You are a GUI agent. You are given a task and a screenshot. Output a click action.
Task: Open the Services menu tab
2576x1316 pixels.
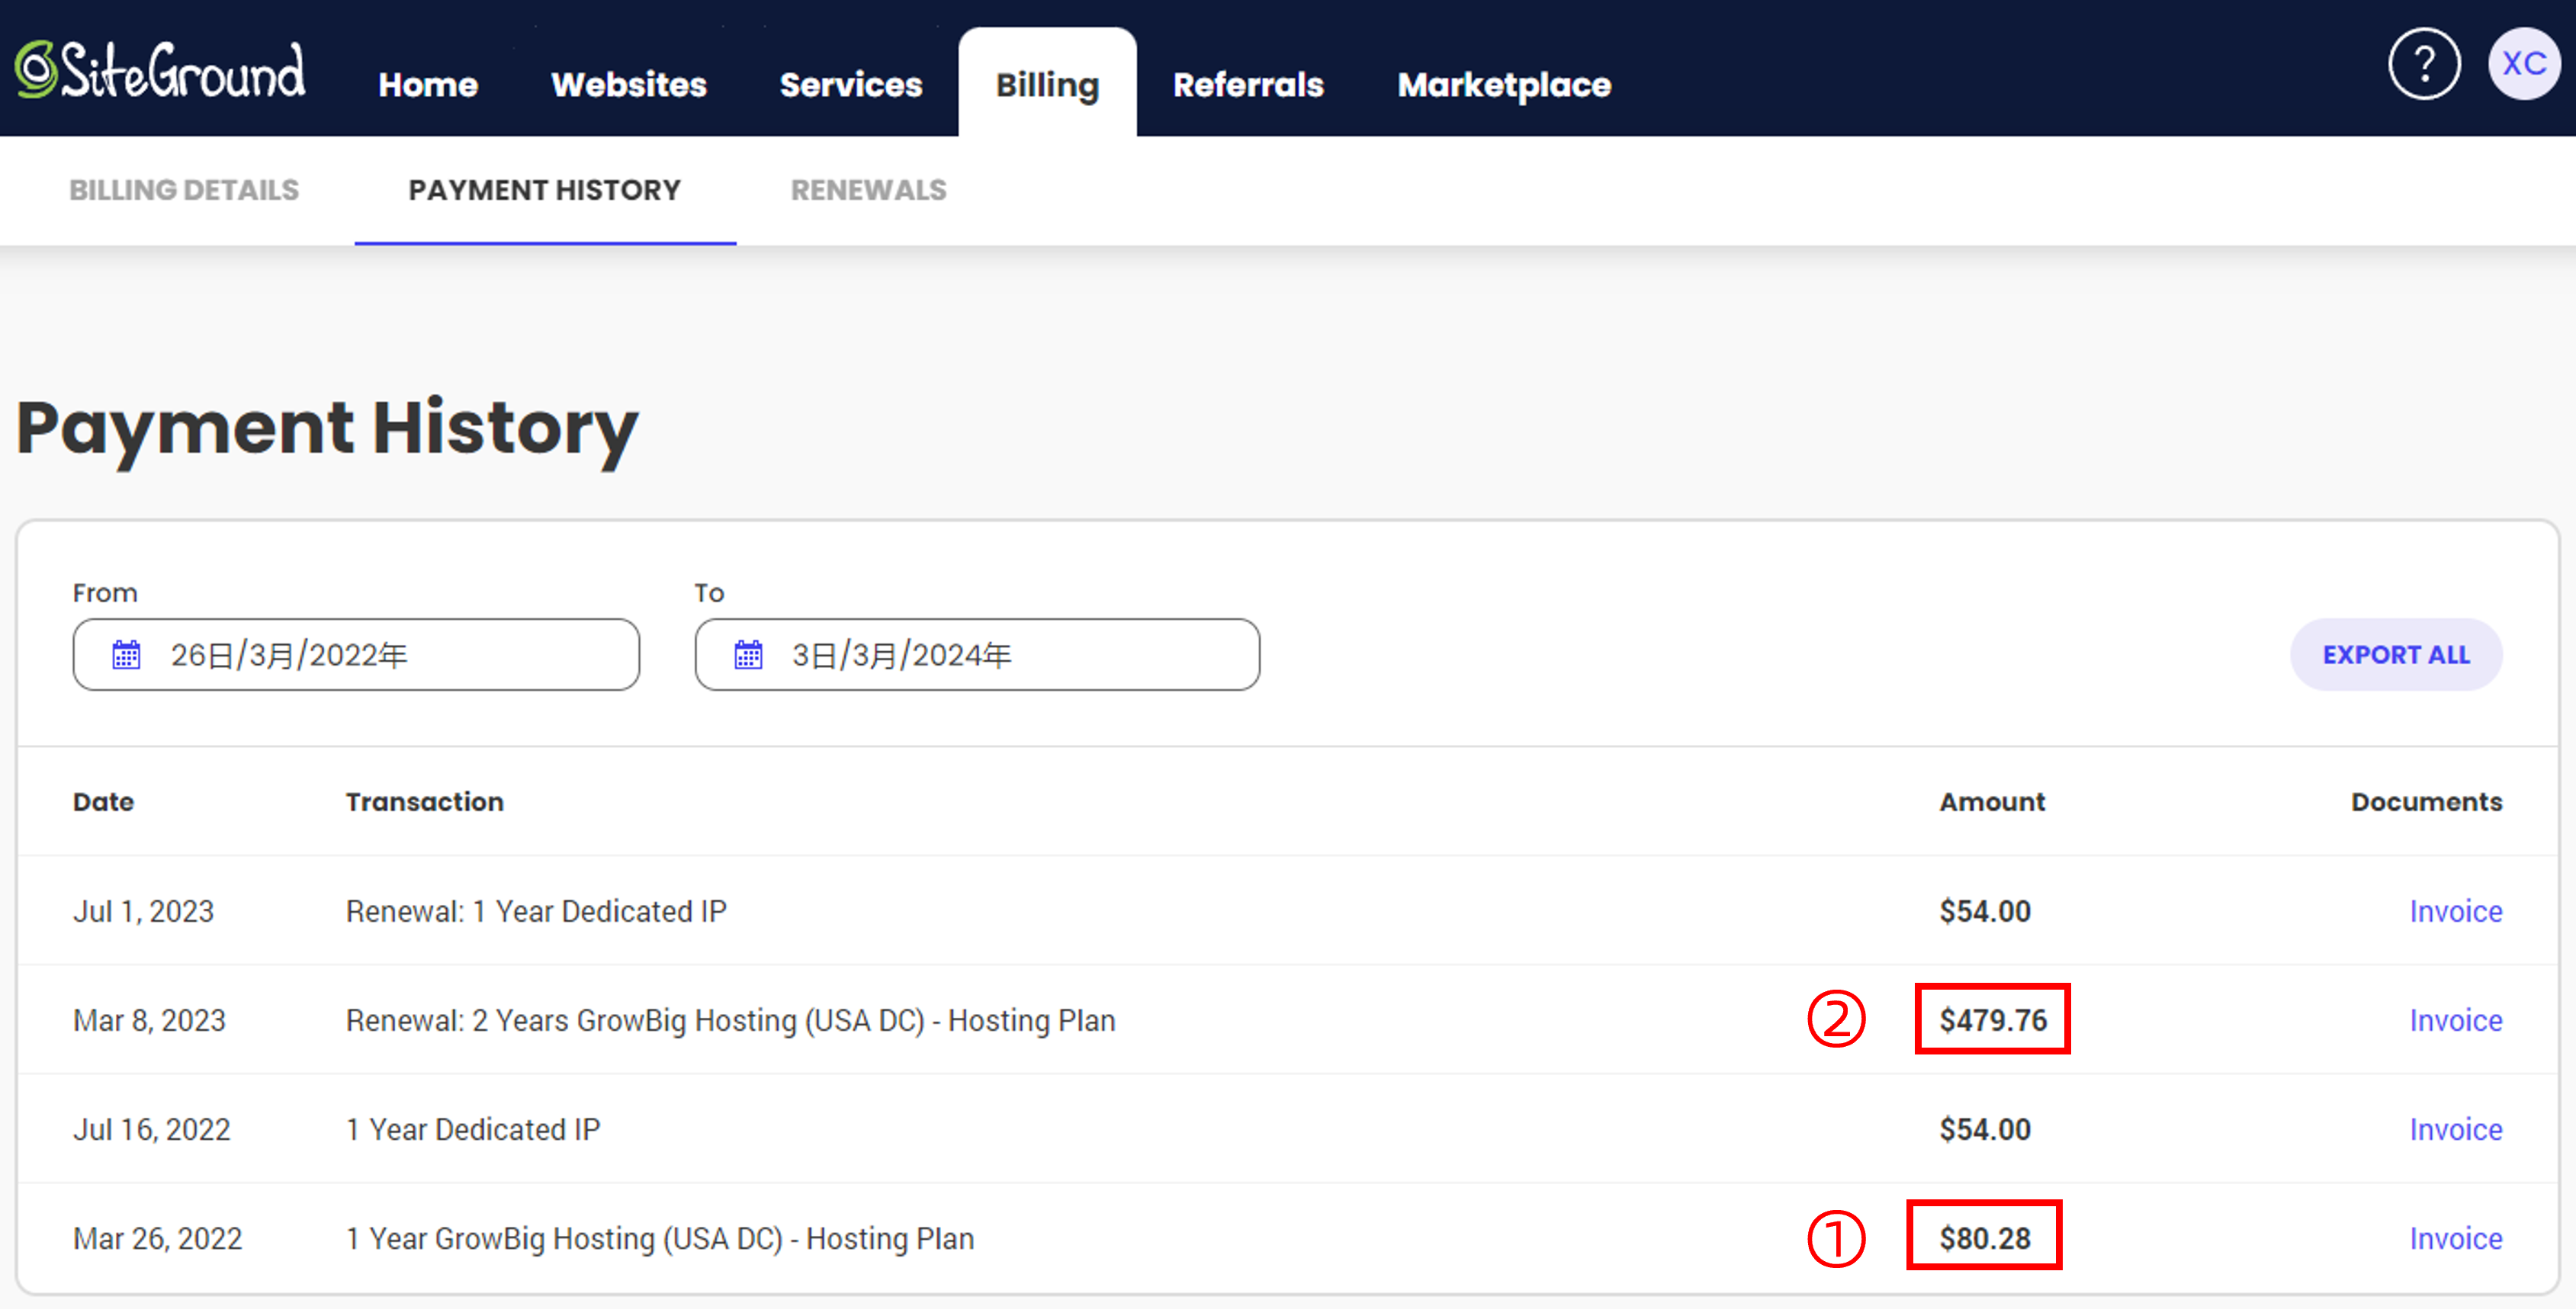click(x=850, y=85)
